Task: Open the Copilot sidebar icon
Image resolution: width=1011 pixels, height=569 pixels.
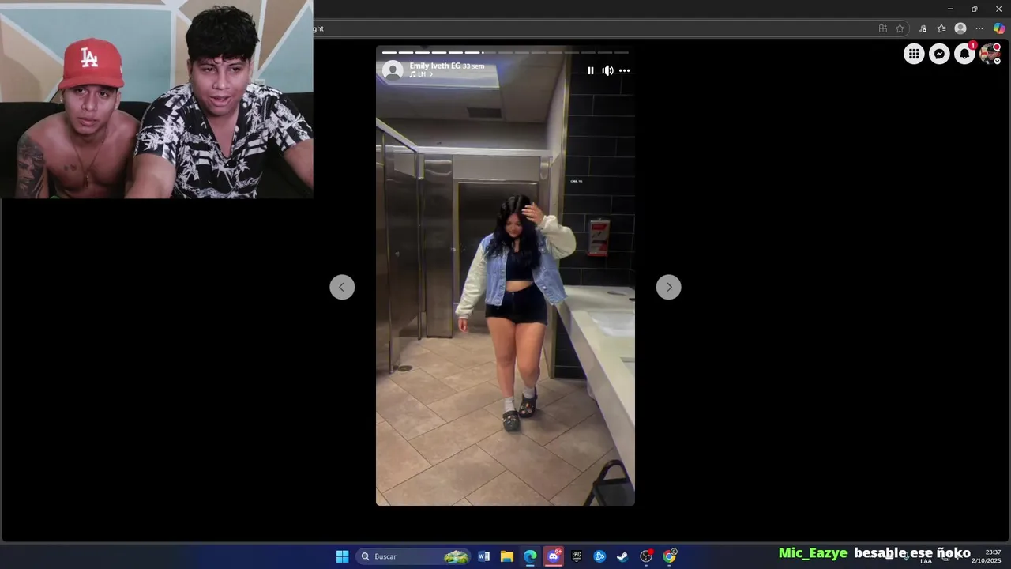Action: pos(999,28)
